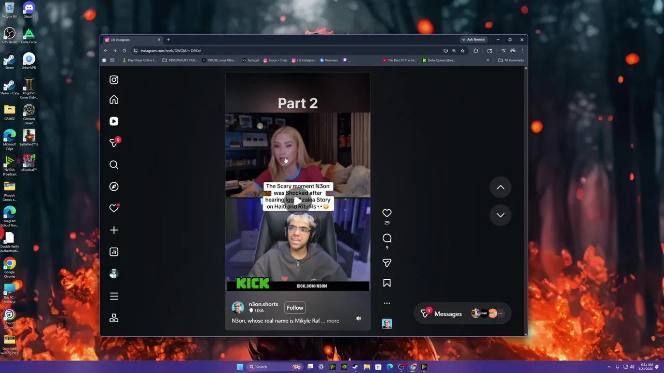Click the Instagram logo in sidebar
664x373 pixels.
[x=114, y=80]
